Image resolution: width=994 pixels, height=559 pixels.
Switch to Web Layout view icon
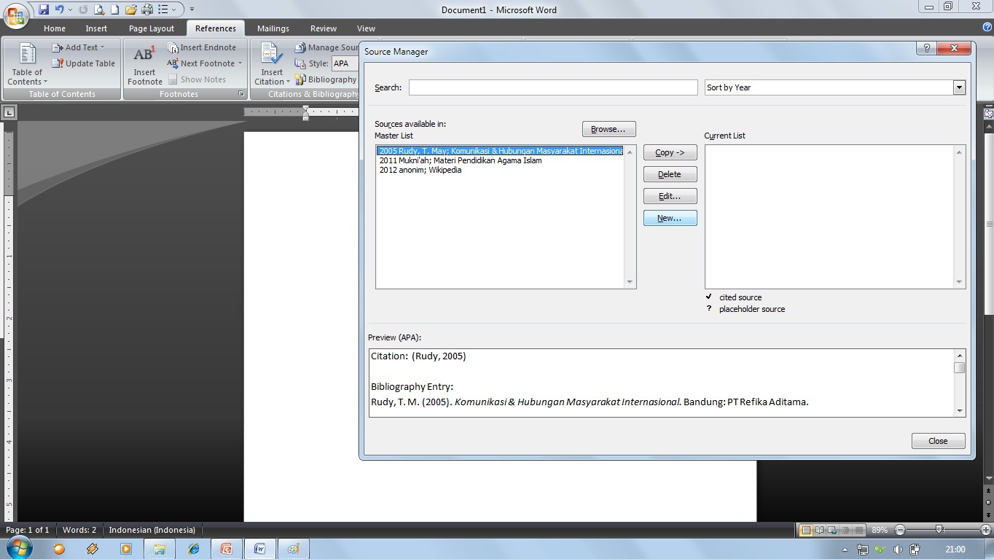click(832, 530)
